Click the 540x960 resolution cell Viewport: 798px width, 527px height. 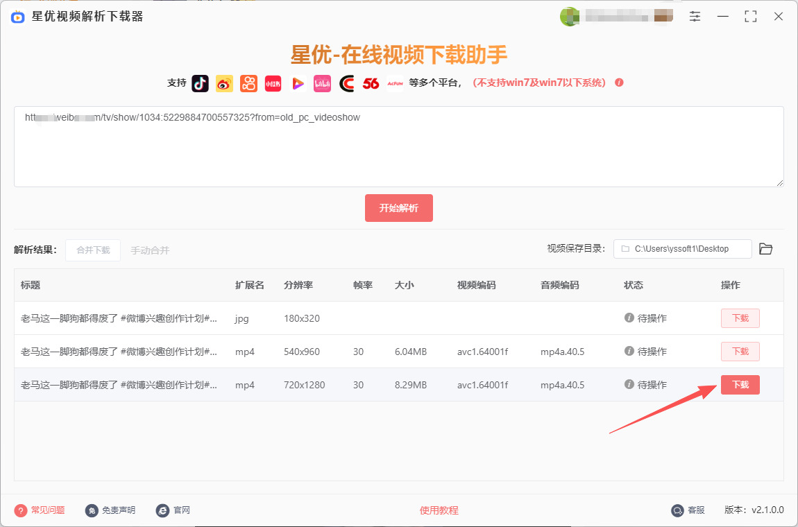pos(302,352)
